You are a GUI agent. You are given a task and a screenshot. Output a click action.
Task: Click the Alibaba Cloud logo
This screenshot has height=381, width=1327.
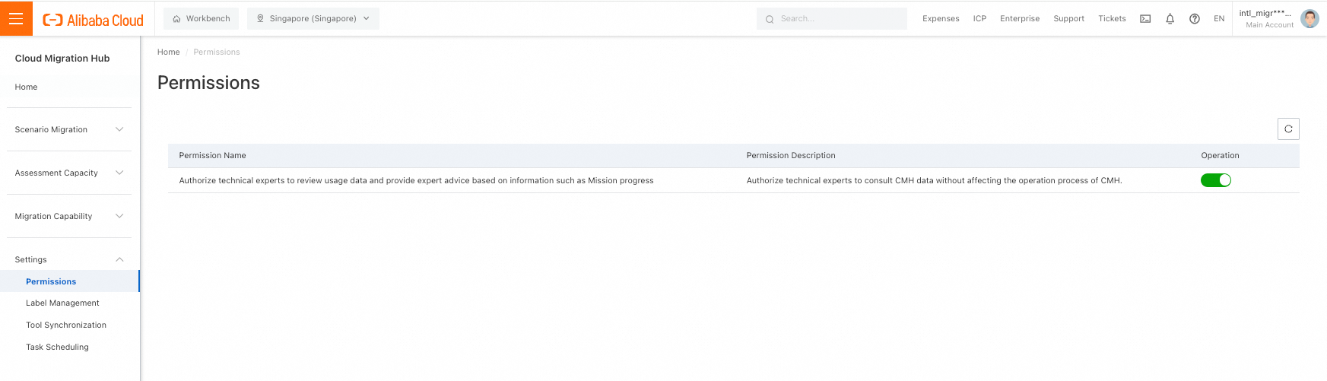click(93, 20)
